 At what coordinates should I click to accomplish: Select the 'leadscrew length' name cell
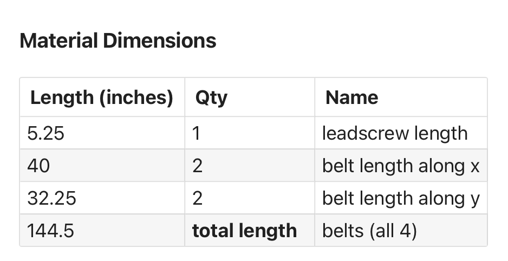point(394,133)
